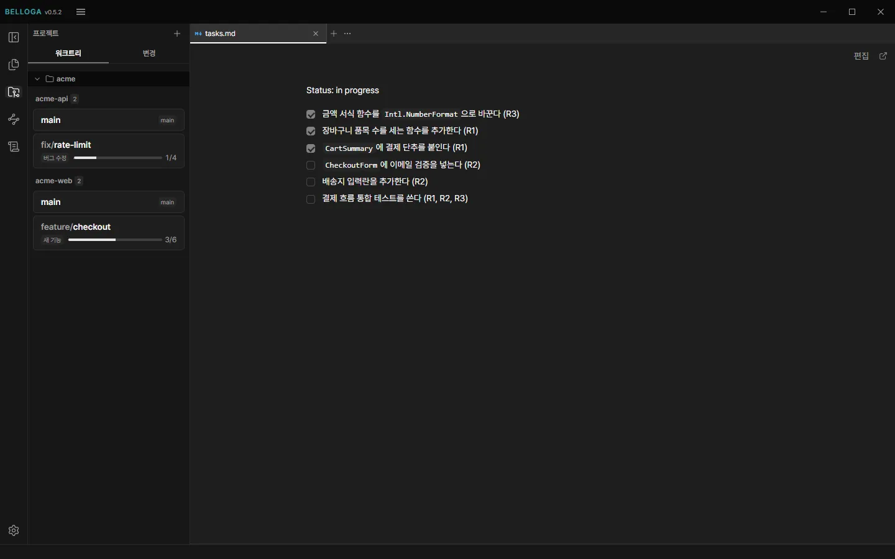Screen dimensions: 895x559
Task: Close the BELLOGA window
Action: [x=881, y=12]
